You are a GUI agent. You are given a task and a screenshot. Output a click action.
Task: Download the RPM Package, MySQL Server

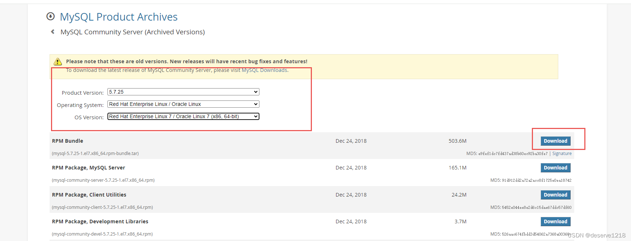tap(555, 168)
